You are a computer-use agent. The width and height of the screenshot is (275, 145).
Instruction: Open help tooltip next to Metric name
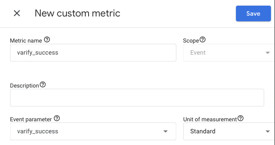(x=47, y=40)
